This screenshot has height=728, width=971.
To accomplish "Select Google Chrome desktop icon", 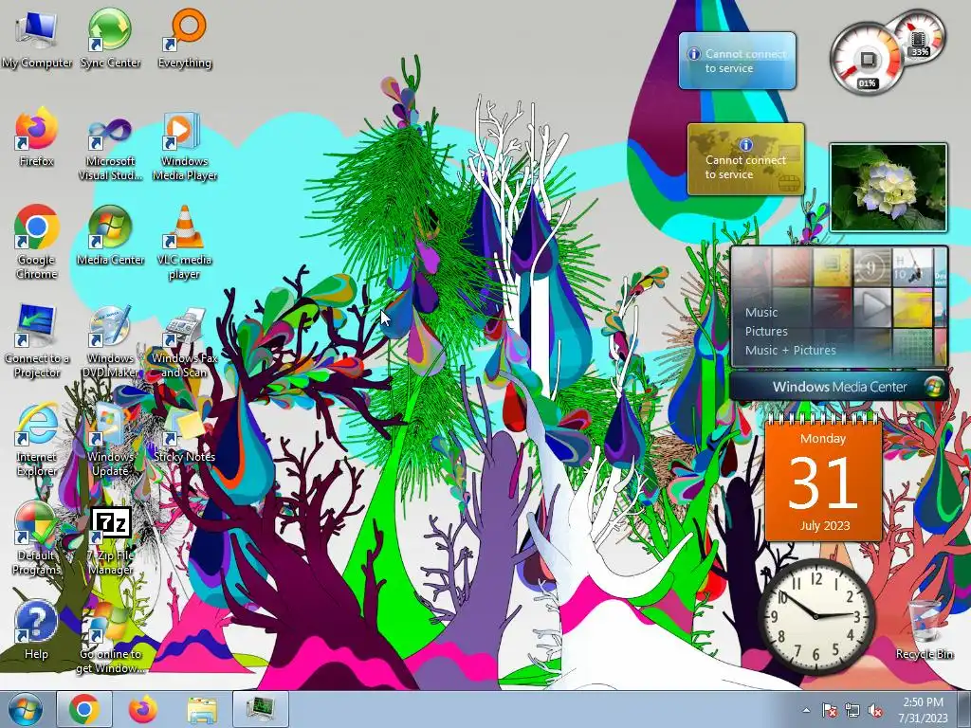I will [x=37, y=243].
